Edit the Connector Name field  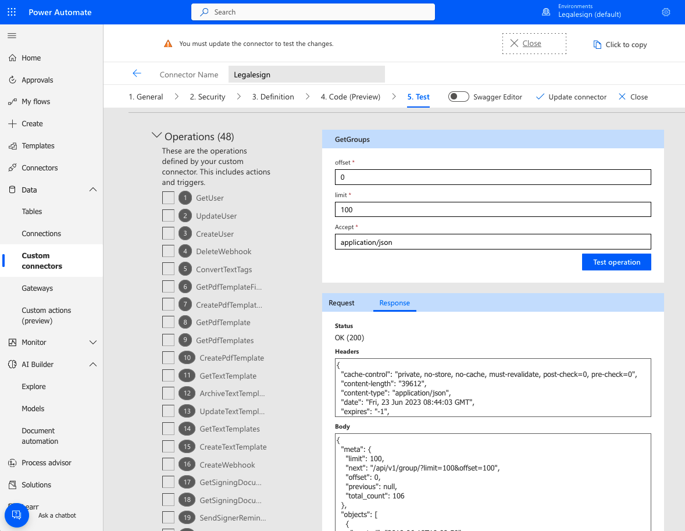click(x=306, y=74)
